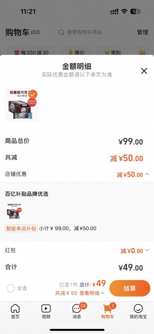Tap the orange checkmark on product image

(x=33, y=94)
